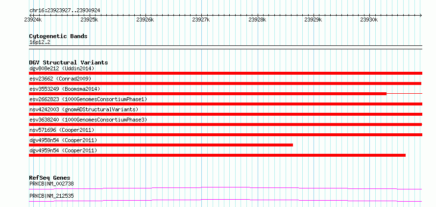The height and width of the screenshot is (207, 436).
Task: Click the red bar below dgv4958n54
Action: pyautogui.click(x=161, y=145)
